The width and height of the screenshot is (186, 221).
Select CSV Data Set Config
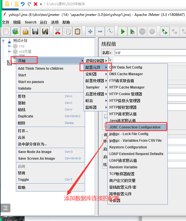coord(137,67)
